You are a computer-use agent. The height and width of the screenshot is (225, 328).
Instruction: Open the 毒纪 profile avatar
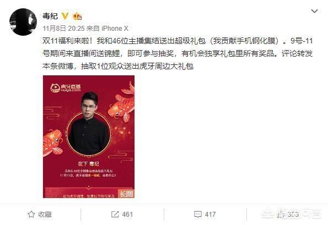(x=23, y=22)
